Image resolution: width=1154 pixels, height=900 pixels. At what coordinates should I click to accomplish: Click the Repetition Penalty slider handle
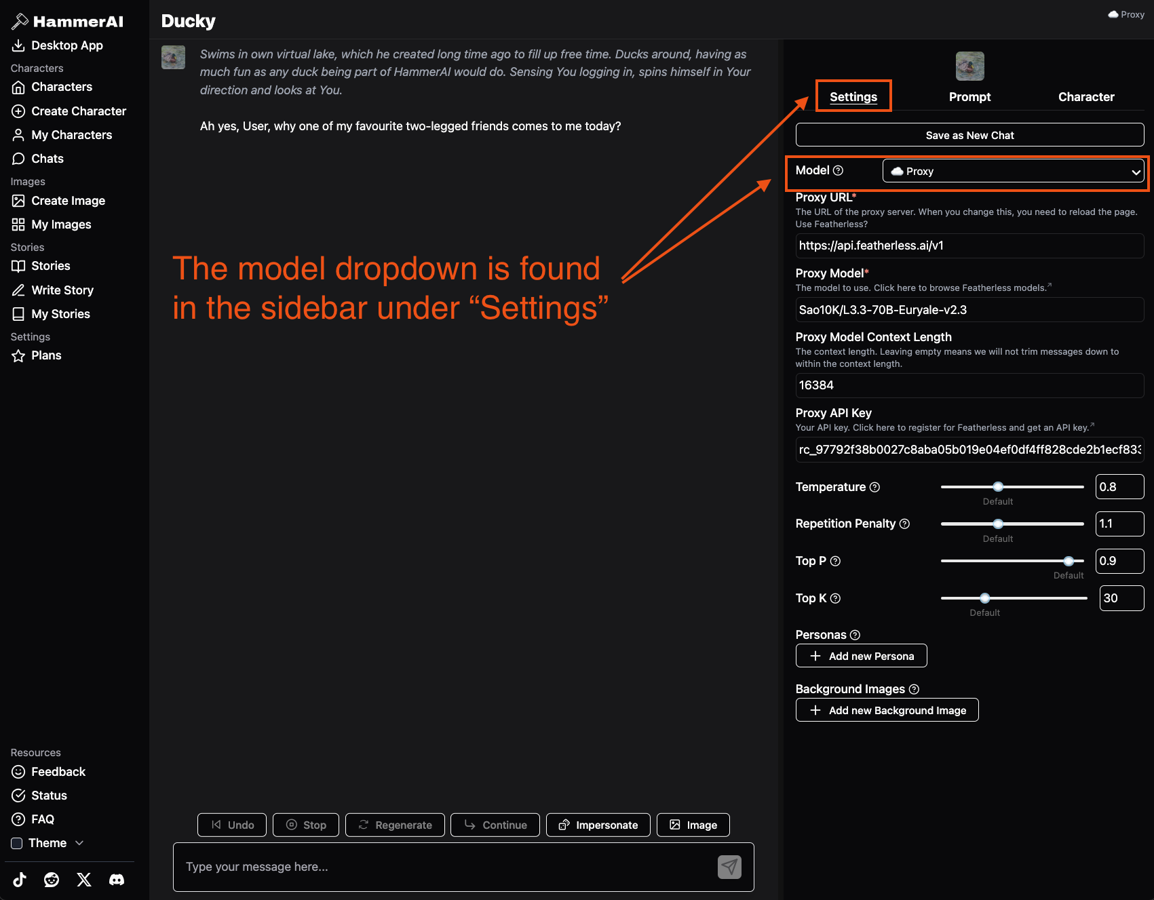click(998, 524)
